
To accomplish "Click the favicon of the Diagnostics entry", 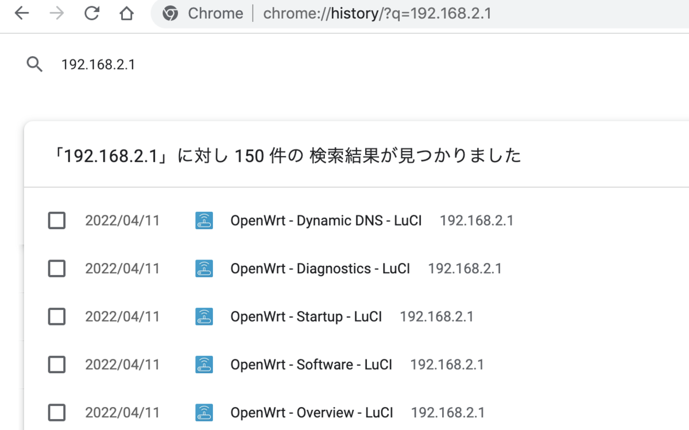I will point(204,269).
